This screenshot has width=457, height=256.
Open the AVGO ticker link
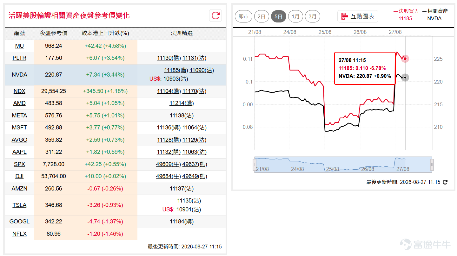[x=19, y=140]
